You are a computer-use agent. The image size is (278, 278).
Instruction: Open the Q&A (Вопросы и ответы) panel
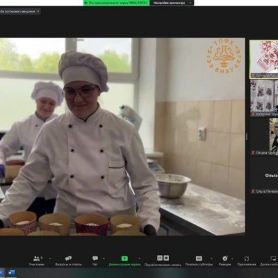tap(68, 261)
